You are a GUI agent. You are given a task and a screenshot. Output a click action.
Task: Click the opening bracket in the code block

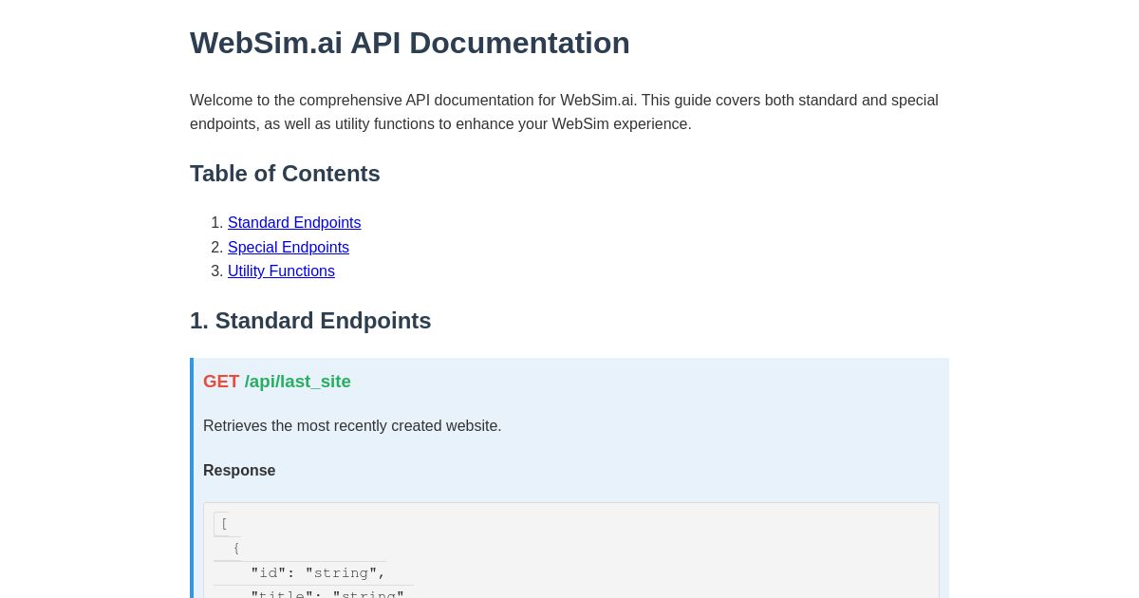(x=224, y=523)
